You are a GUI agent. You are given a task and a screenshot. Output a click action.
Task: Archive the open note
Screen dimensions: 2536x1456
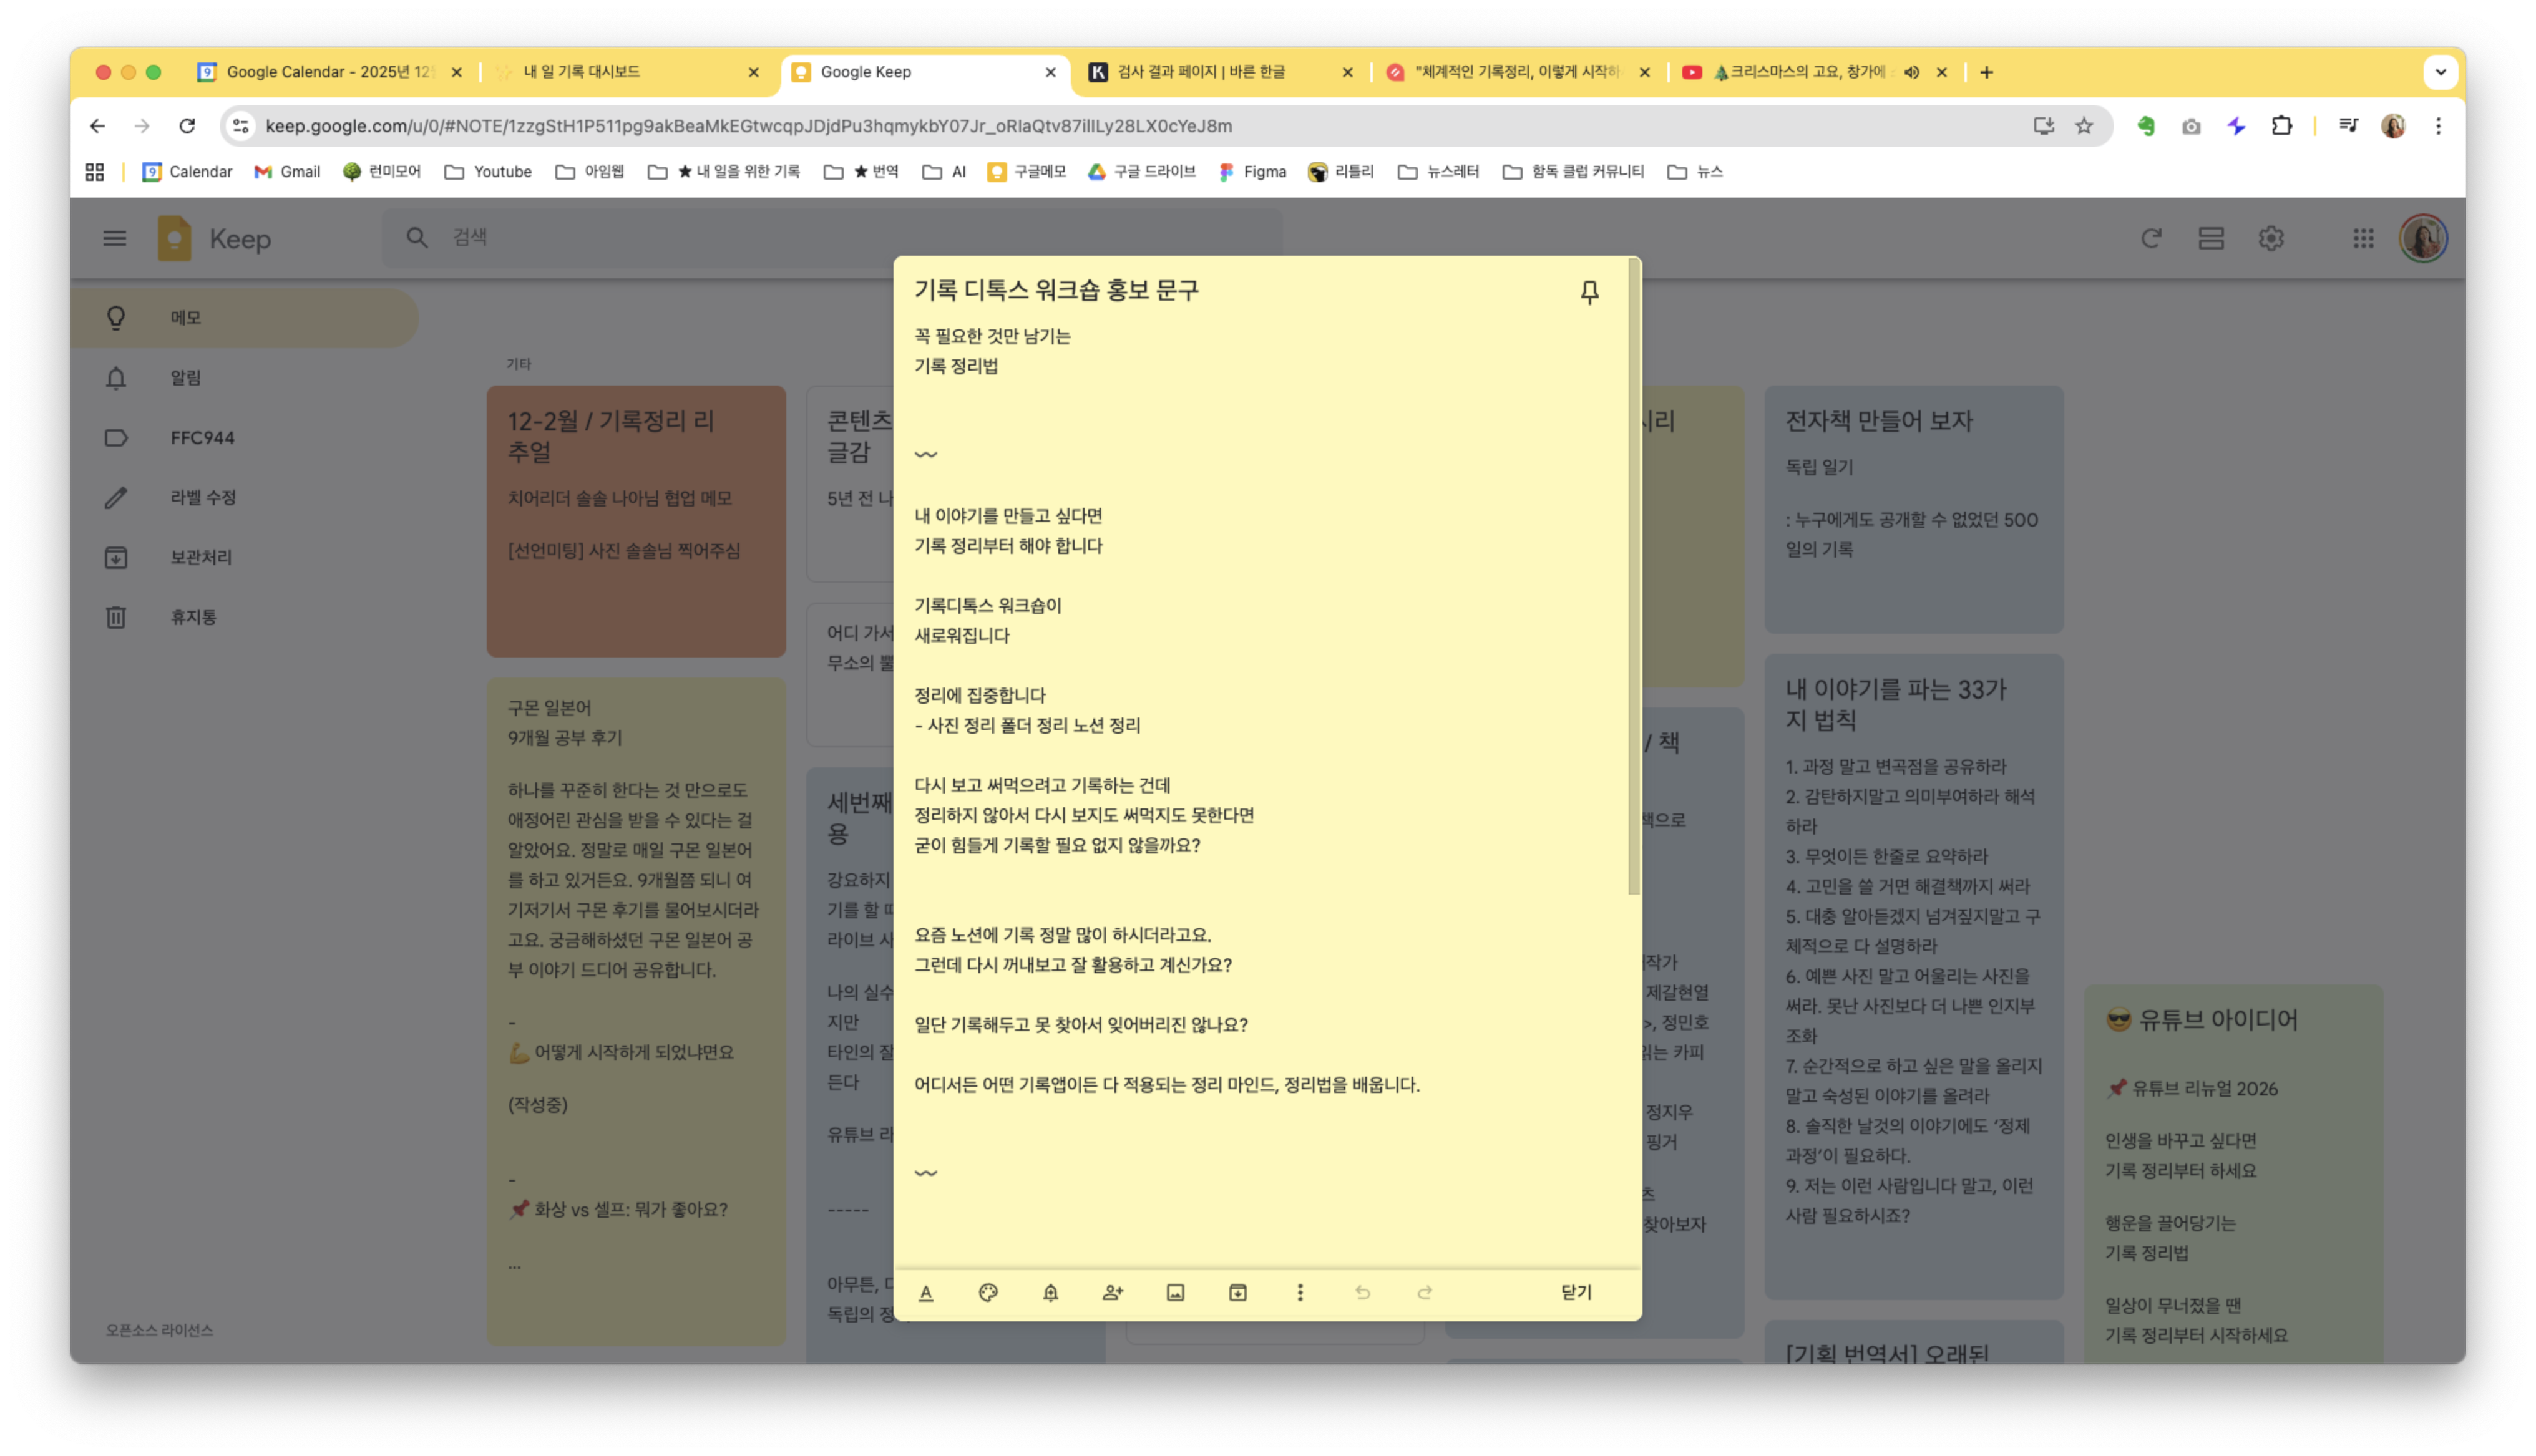coord(1237,1292)
